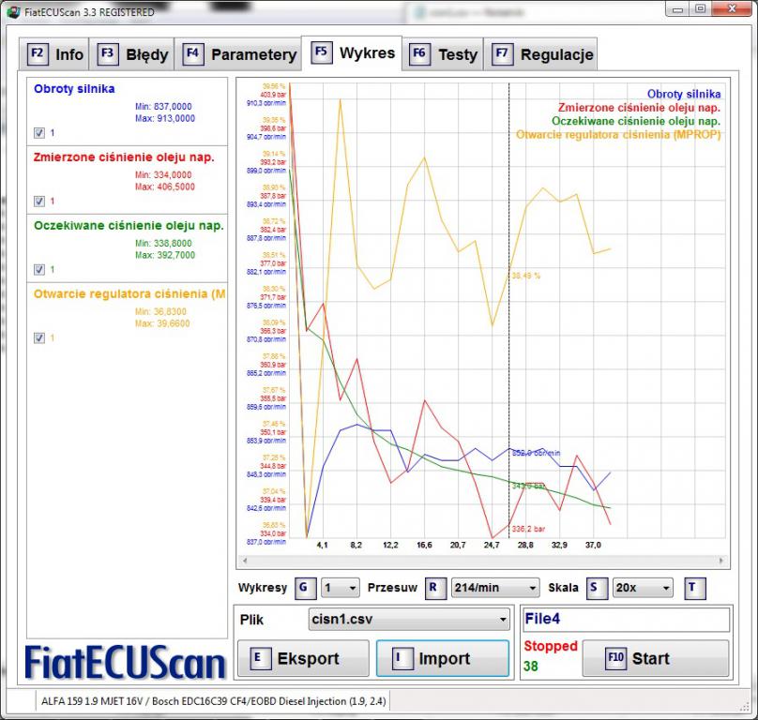Image resolution: width=758 pixels, height=720 pixels.
Task: Click the Stopped status label
Action: [x=551, y=646]
